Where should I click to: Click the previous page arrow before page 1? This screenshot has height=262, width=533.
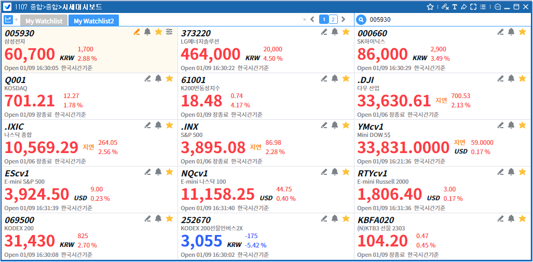click(x=312, y=20)
